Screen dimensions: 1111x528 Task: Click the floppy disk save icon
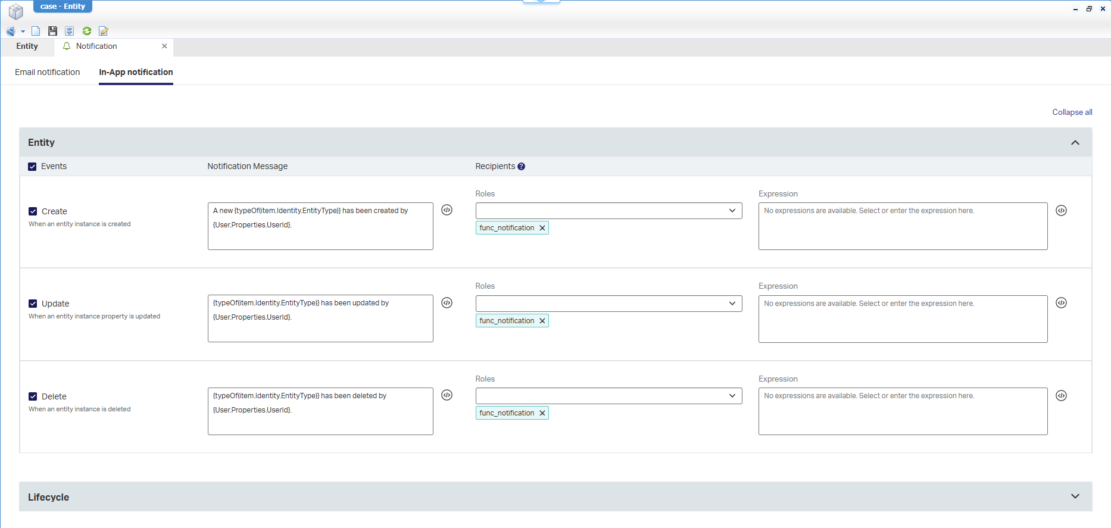coord(52,31)
